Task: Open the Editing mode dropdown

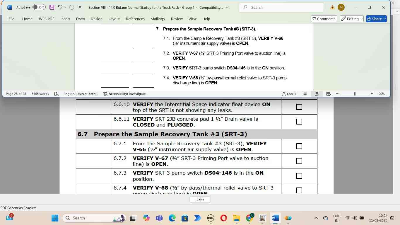Action: click(x=352, y=19)
